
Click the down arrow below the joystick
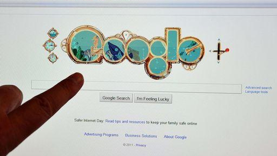[219, 62]
